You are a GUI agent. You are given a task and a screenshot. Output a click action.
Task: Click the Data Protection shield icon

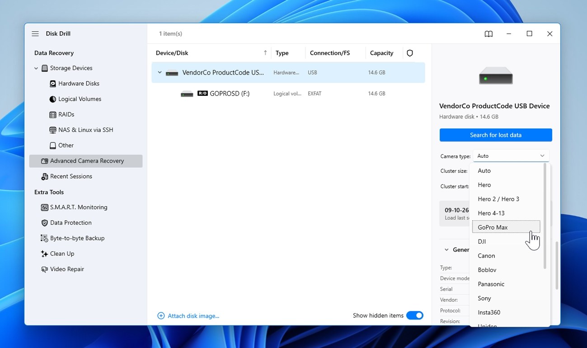(45, 223)
